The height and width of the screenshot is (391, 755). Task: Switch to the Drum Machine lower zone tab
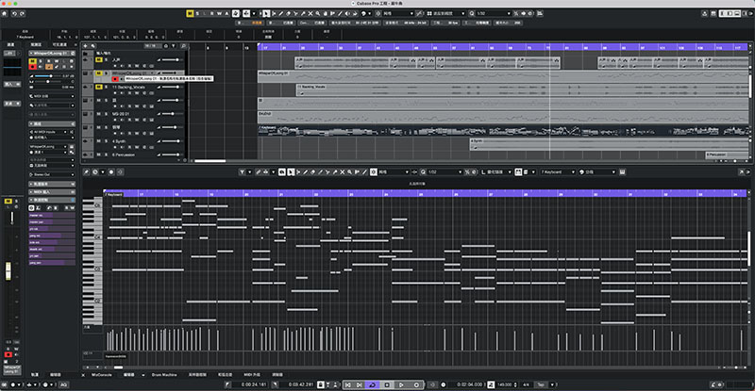164,375
